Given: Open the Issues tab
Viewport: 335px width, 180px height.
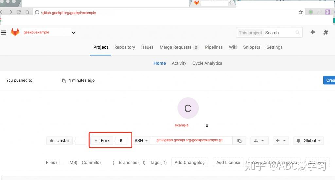Looking at the screenshot, I should click(x=148, y=47).
